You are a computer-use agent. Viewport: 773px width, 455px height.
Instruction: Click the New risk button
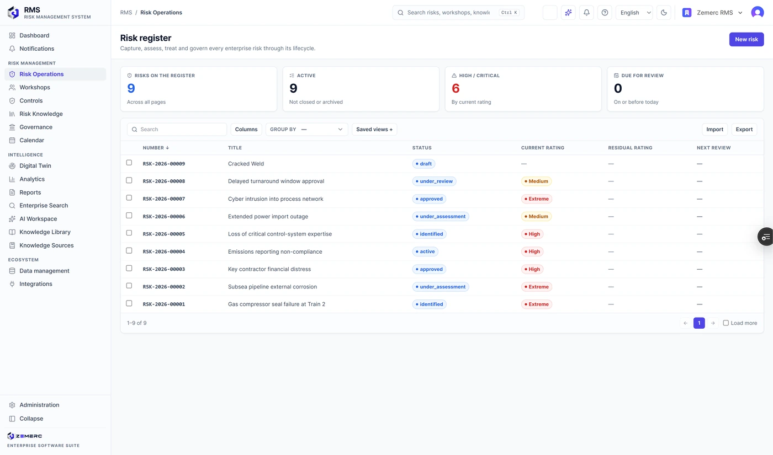pos(746,39)
